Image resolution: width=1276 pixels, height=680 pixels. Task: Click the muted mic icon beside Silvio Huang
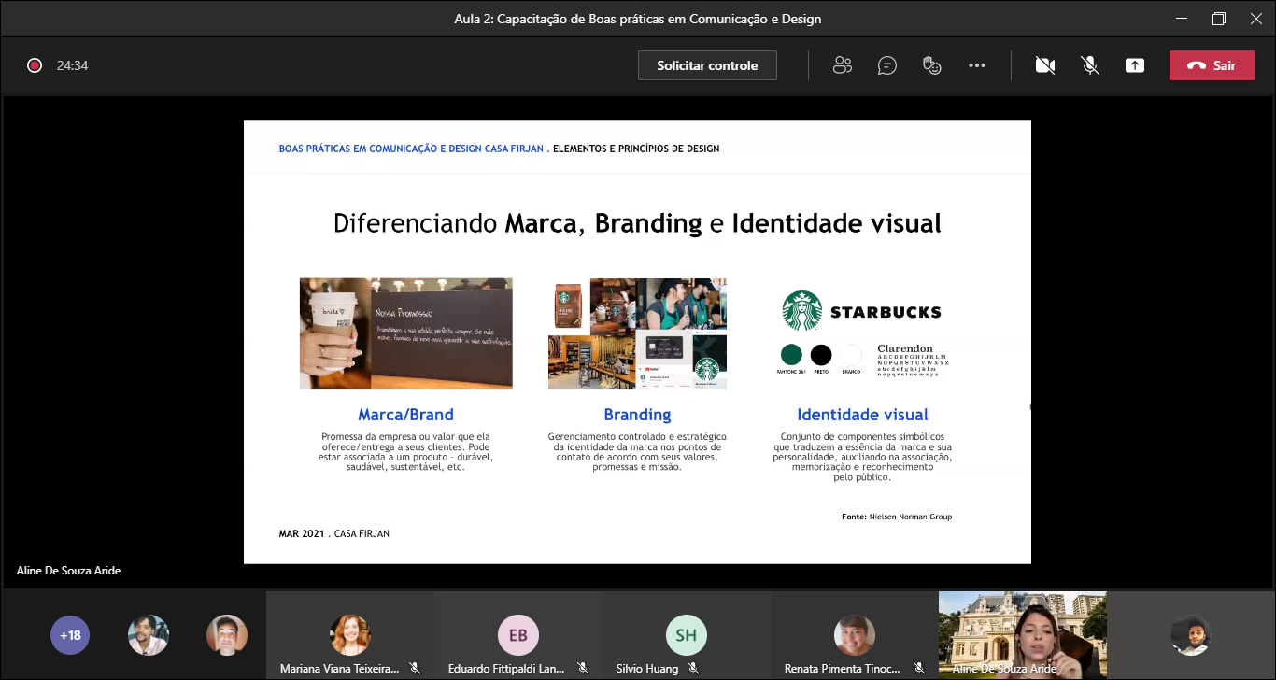pyautogui.click(x=693, y=669)
